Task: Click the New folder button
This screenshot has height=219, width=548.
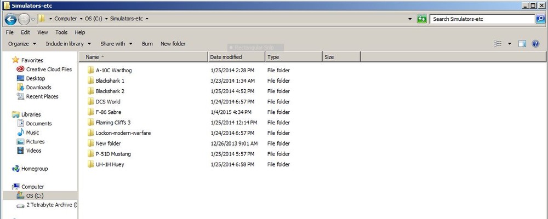Action: 173,44
